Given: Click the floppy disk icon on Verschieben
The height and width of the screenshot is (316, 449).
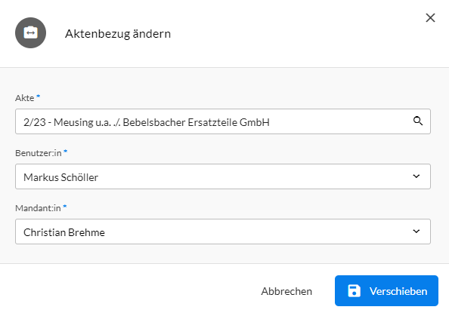Looking at the screenshot, I should coord(354,291).
